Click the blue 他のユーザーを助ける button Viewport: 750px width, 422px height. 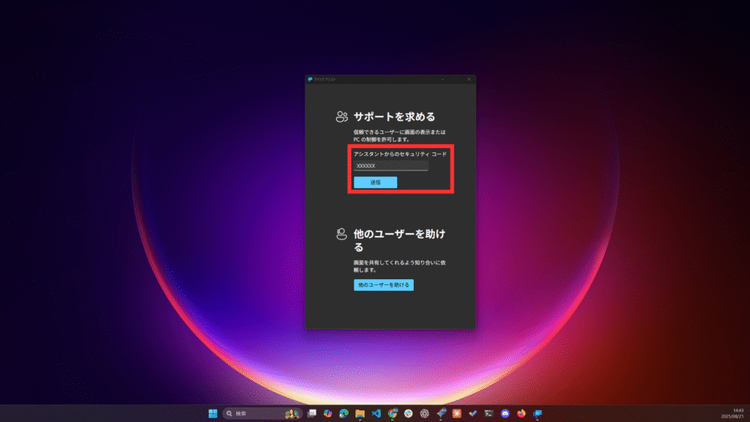(384, 285)
